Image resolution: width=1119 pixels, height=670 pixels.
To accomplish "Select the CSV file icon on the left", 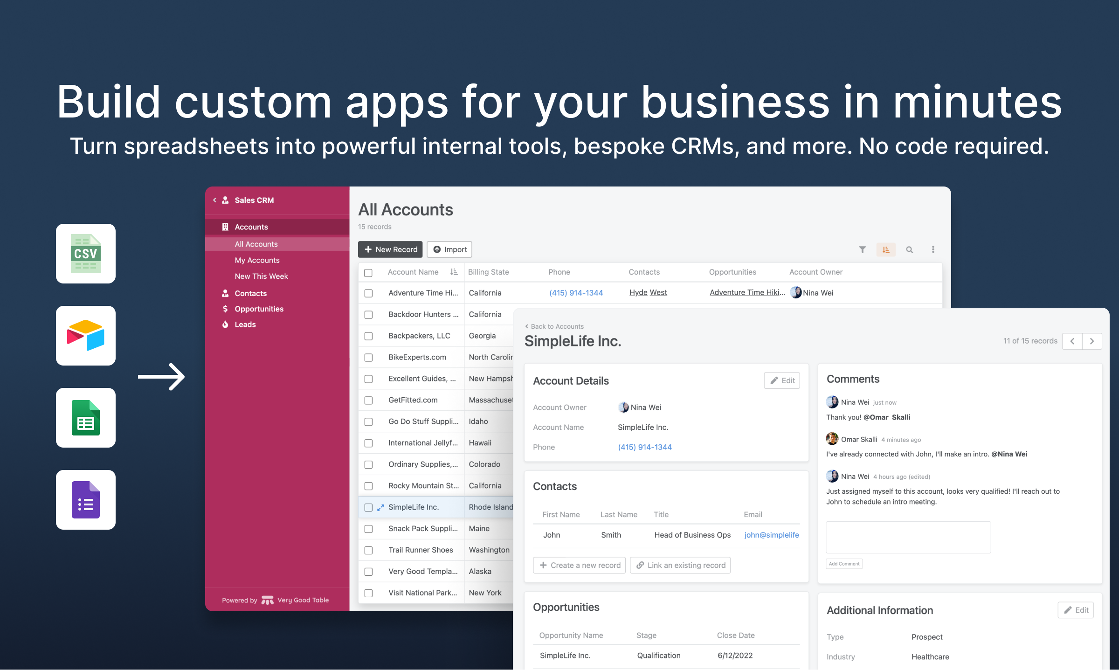I will click(x=86, y=253).
